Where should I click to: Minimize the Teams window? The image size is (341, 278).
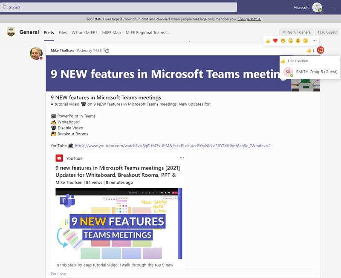pyautogui.click(x=332, y=7)
